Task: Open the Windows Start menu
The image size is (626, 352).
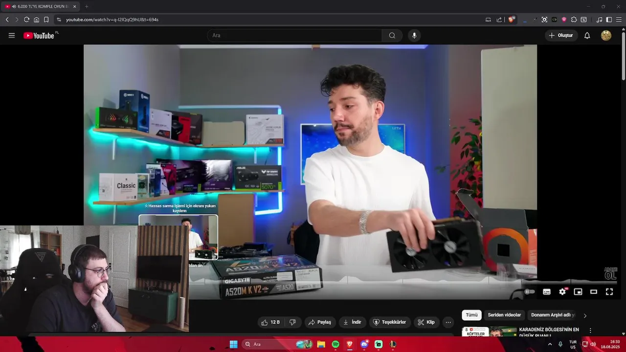Action: tap(233, 344)
